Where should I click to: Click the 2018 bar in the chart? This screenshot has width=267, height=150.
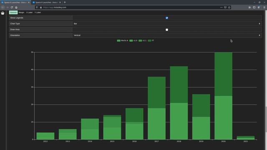point(179,103)
